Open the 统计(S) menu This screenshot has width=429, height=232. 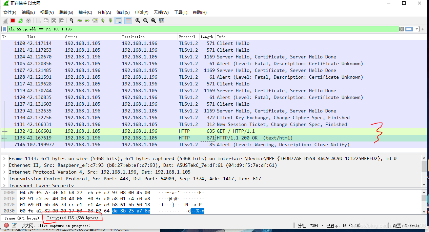coord(123,12)
